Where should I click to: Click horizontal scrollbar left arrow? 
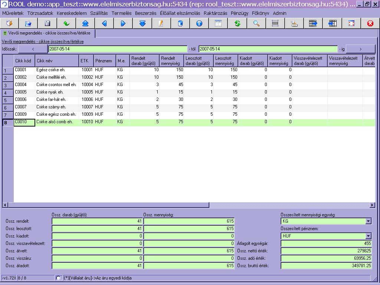click(x=5, y=205)
